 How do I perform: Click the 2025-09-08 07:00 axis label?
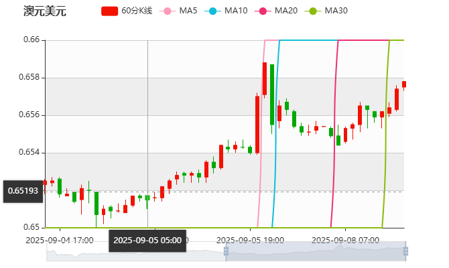click(345, 241)
